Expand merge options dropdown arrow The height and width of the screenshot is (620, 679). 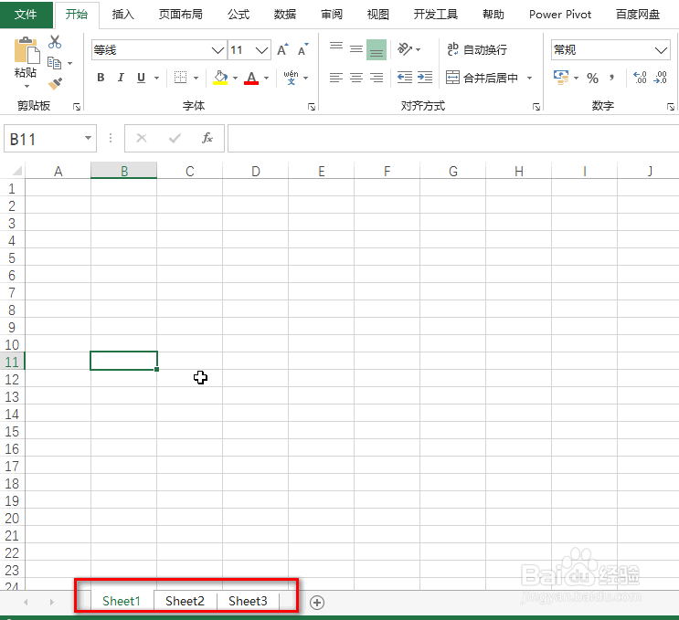click(x=529, y=78)
